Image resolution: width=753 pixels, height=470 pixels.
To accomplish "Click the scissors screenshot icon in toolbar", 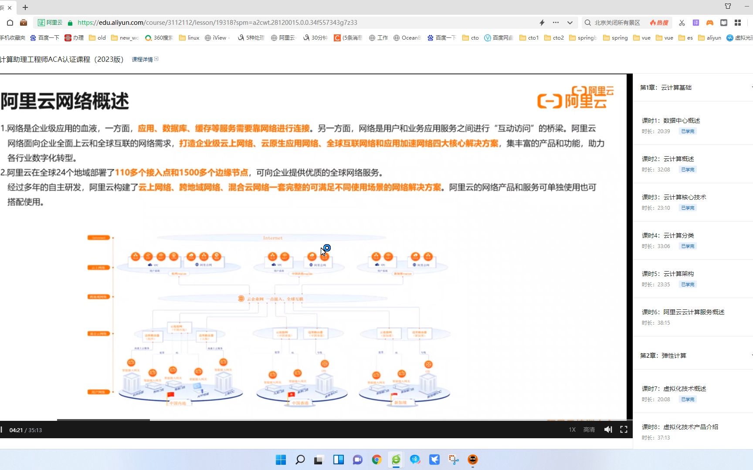I will tap(682, 23).
